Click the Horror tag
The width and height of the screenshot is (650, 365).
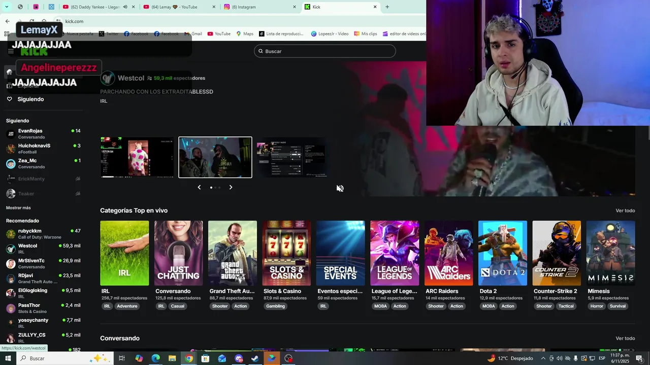[597, 306]
